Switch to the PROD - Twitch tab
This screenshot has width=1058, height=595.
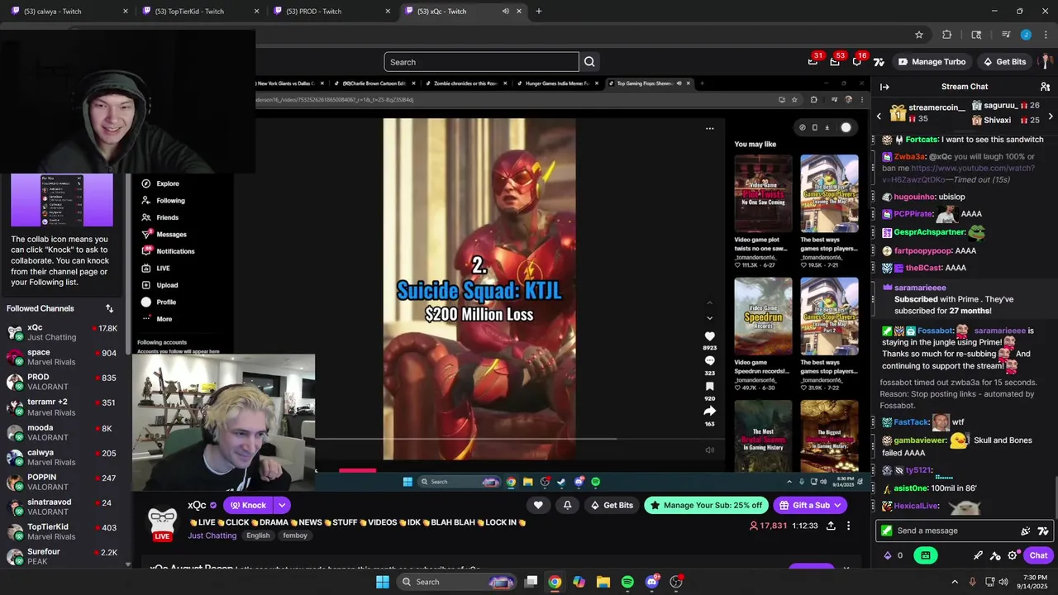331,12
